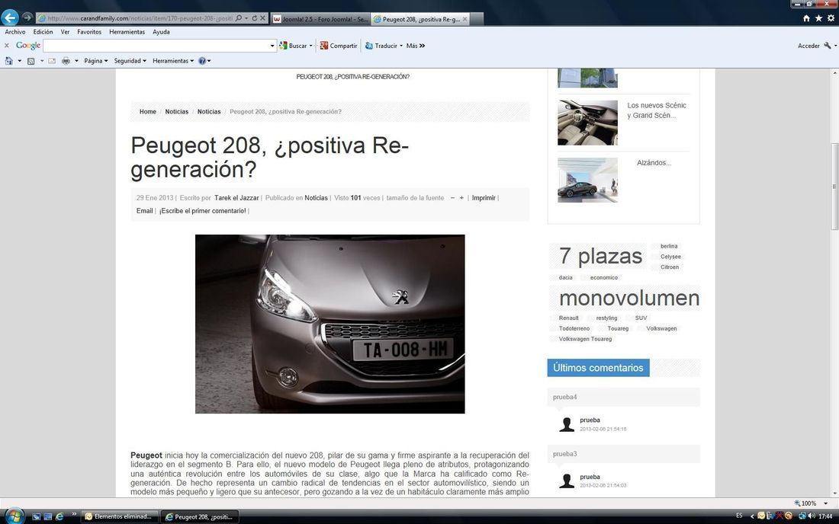Increase font size with the plus button

[461, 198]
